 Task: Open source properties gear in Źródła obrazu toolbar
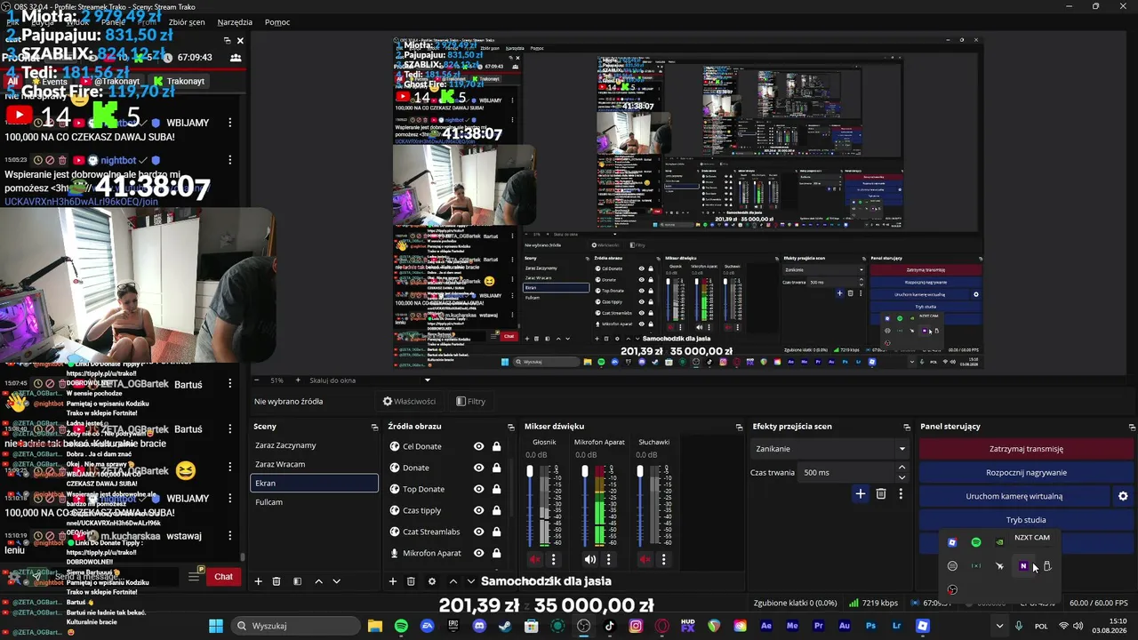click(x=432, y=581)
